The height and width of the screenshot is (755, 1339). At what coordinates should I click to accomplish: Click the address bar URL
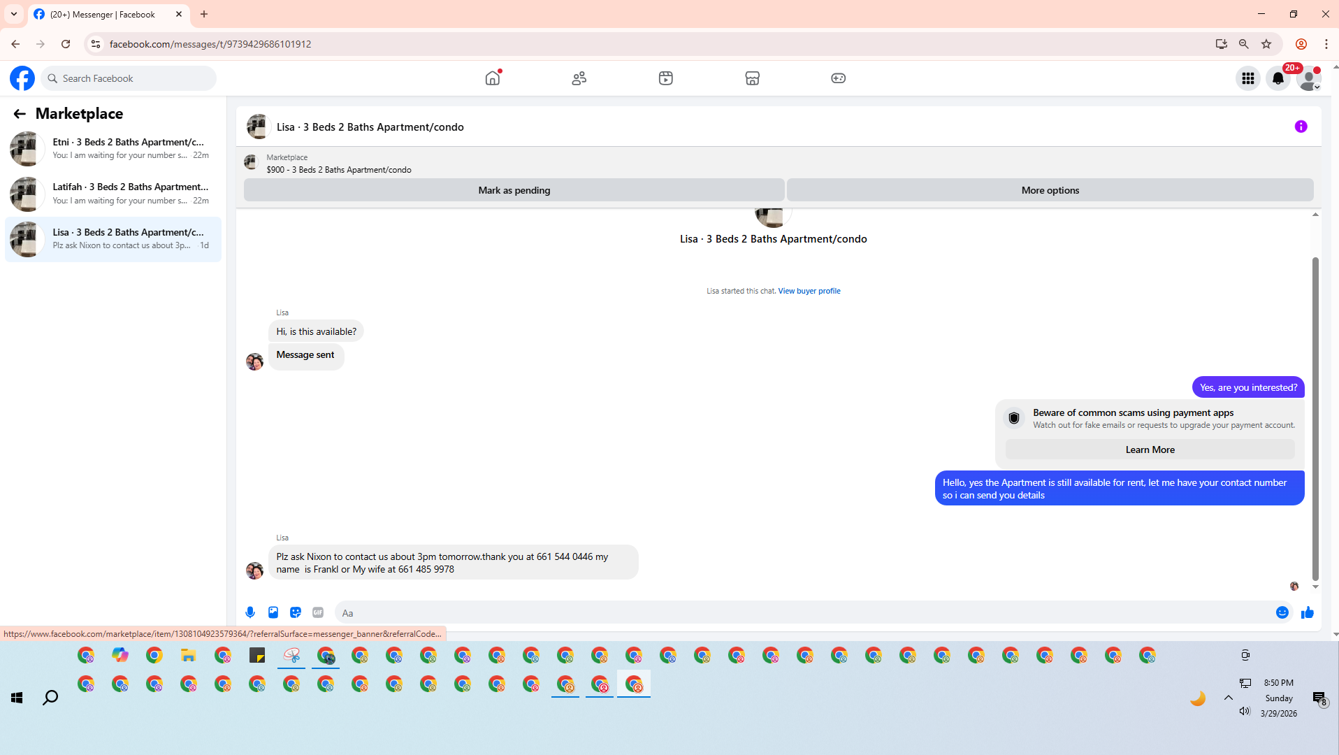click(x=210, y=44)
